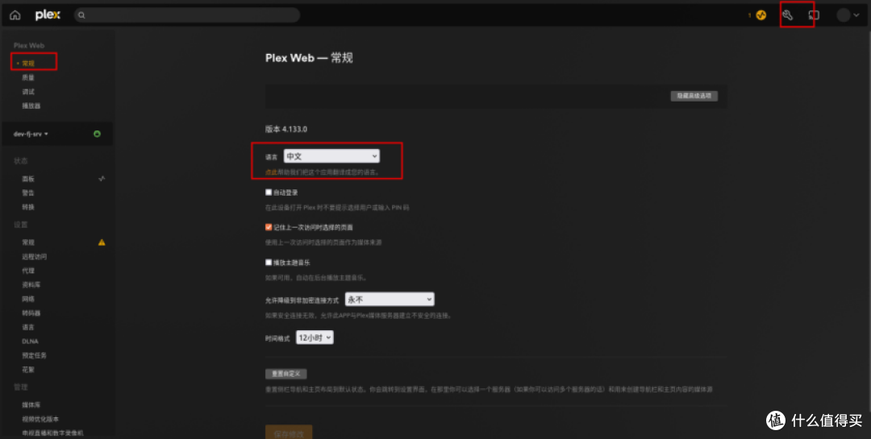871x439 pixels.
Task: Open 语言 settings in the sidebar
Action: (x=28, y=327)
